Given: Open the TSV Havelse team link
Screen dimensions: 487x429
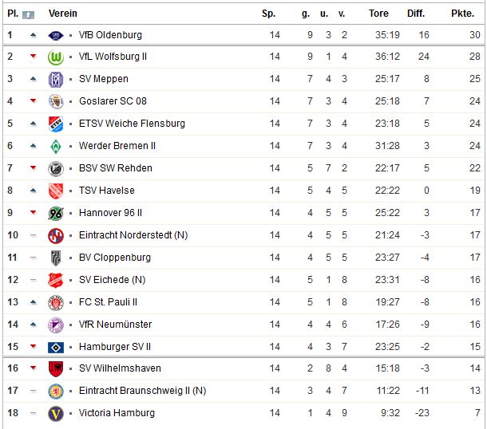Looking at the screenshot, I should [x=106, y=191].
